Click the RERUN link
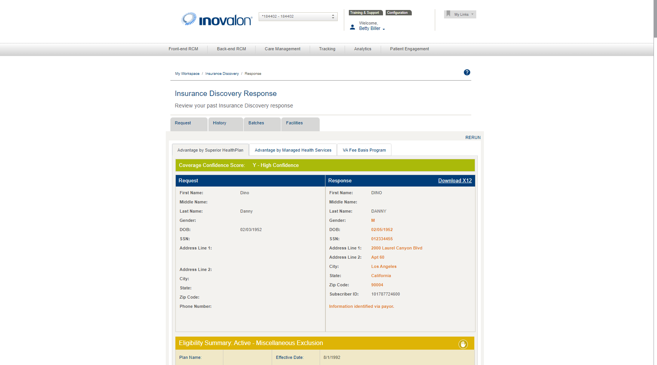This screenshot has width=657, height=365. click(472, 137)
